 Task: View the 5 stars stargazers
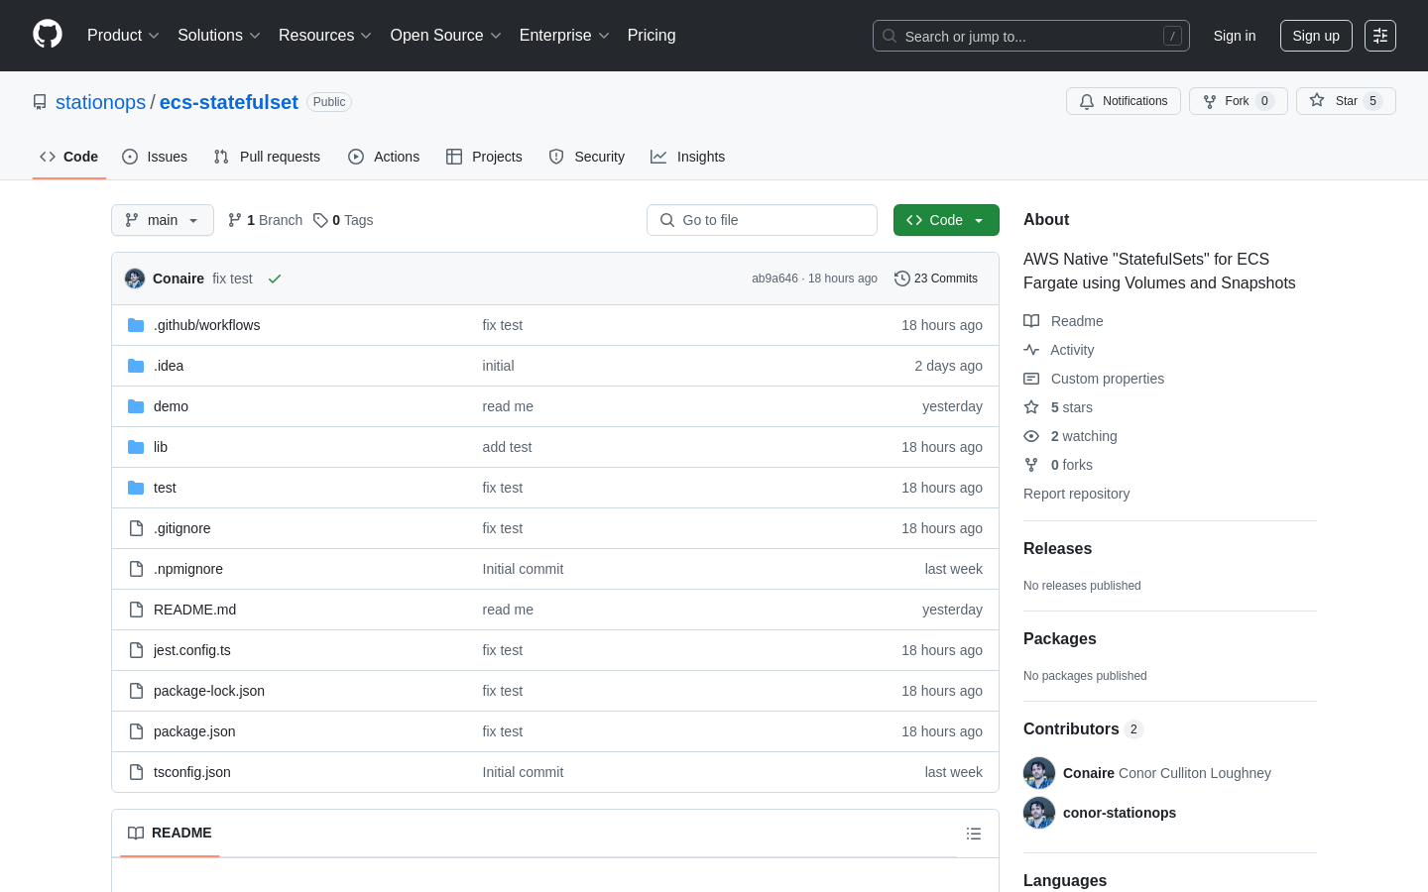(x=1058, y=407)
